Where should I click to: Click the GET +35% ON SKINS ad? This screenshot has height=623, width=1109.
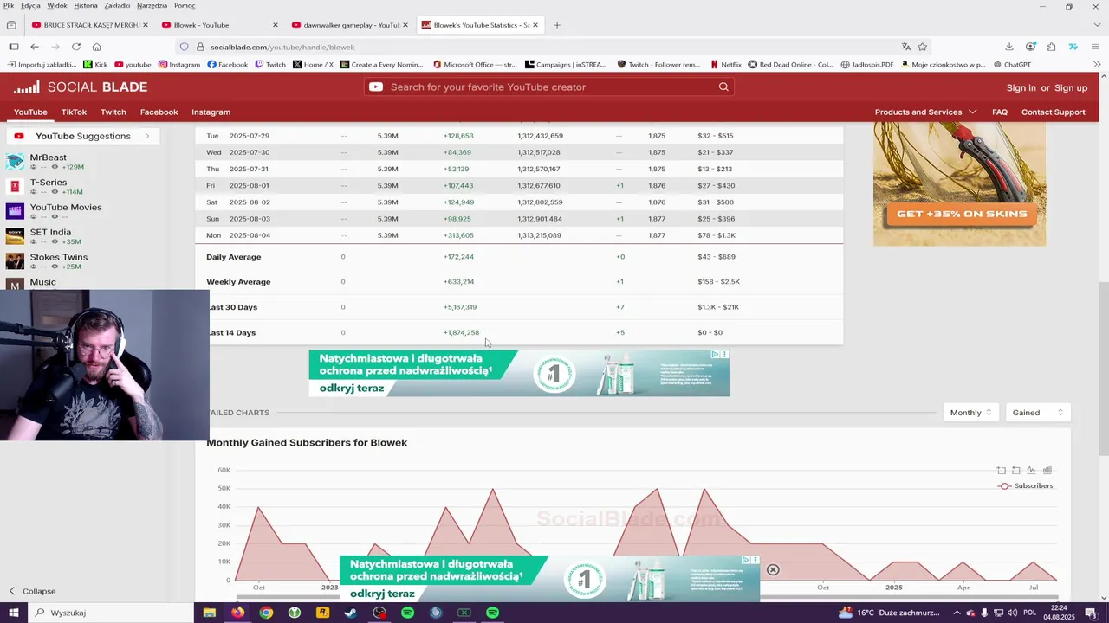click(x=962, y=214)
